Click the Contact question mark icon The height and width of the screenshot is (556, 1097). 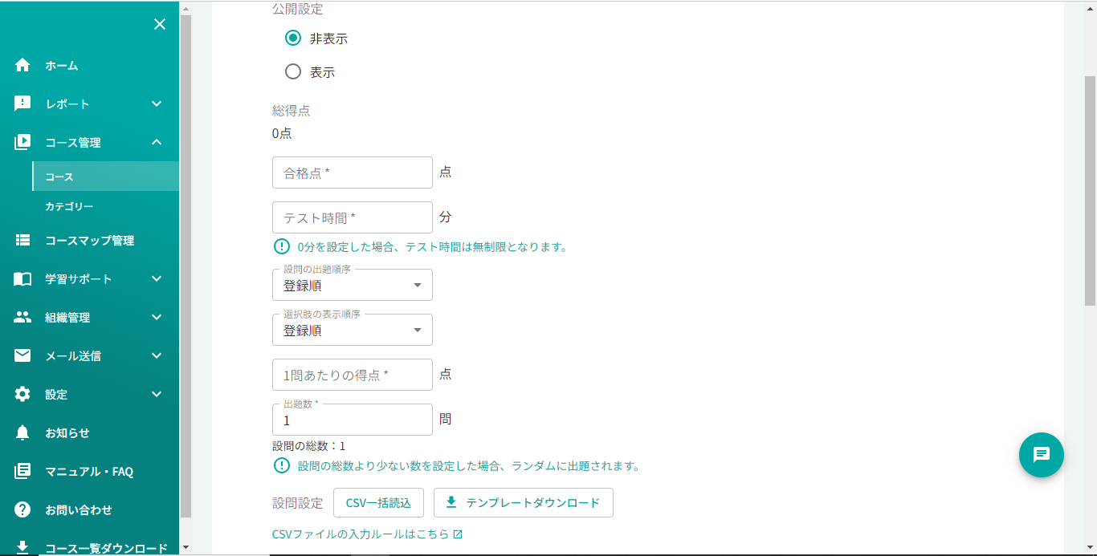[x=22, y=510]
